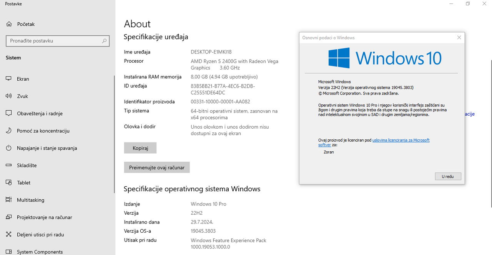Close the Osnovni podaci o Windows dialog

click(459, 38)
